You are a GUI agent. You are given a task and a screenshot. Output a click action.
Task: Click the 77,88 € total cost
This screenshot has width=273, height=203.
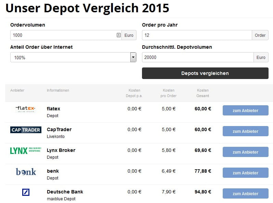click(x=203, y=171)
